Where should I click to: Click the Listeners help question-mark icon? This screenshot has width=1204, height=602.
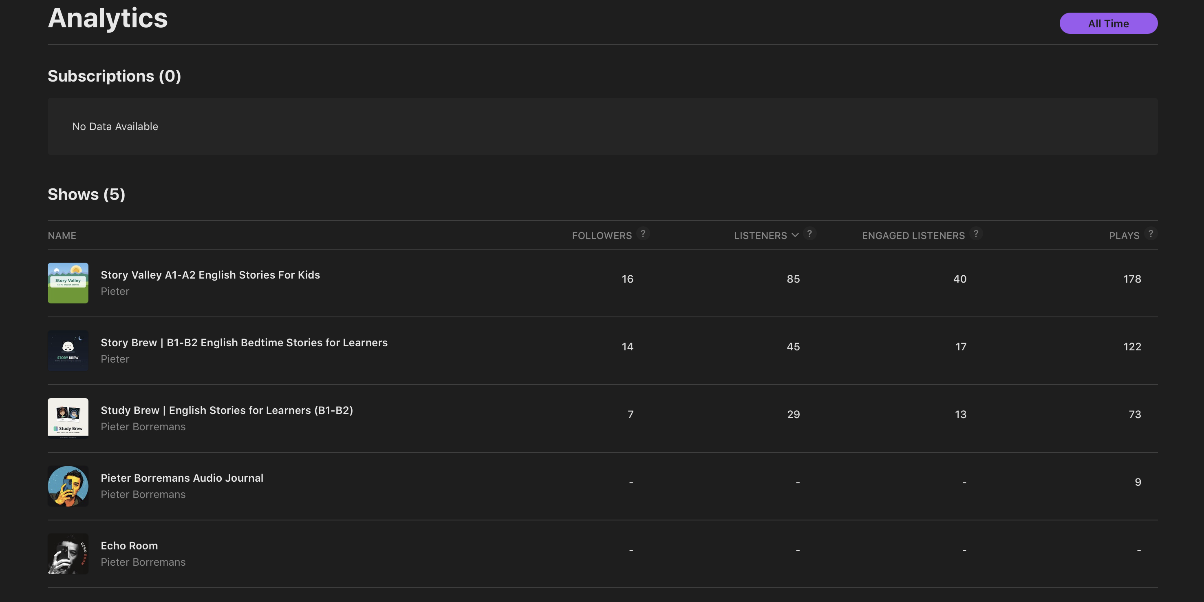coord(809,233)
